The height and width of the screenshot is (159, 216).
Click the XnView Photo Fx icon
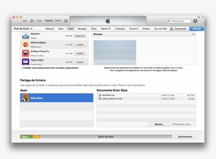pos(26,53)
